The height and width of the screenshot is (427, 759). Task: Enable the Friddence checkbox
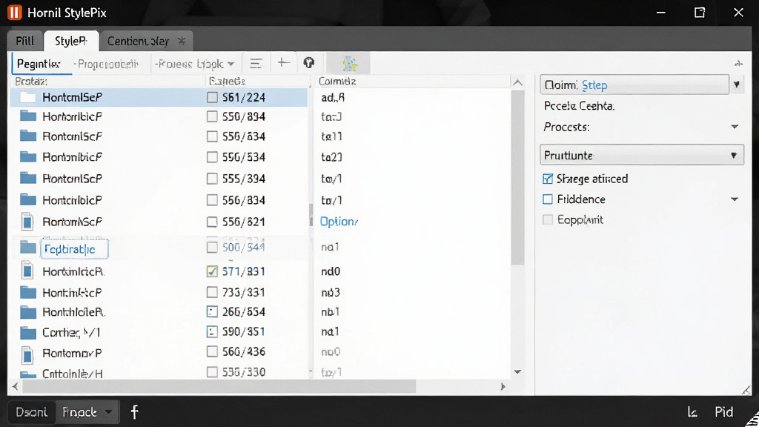(x=548, y=199)
